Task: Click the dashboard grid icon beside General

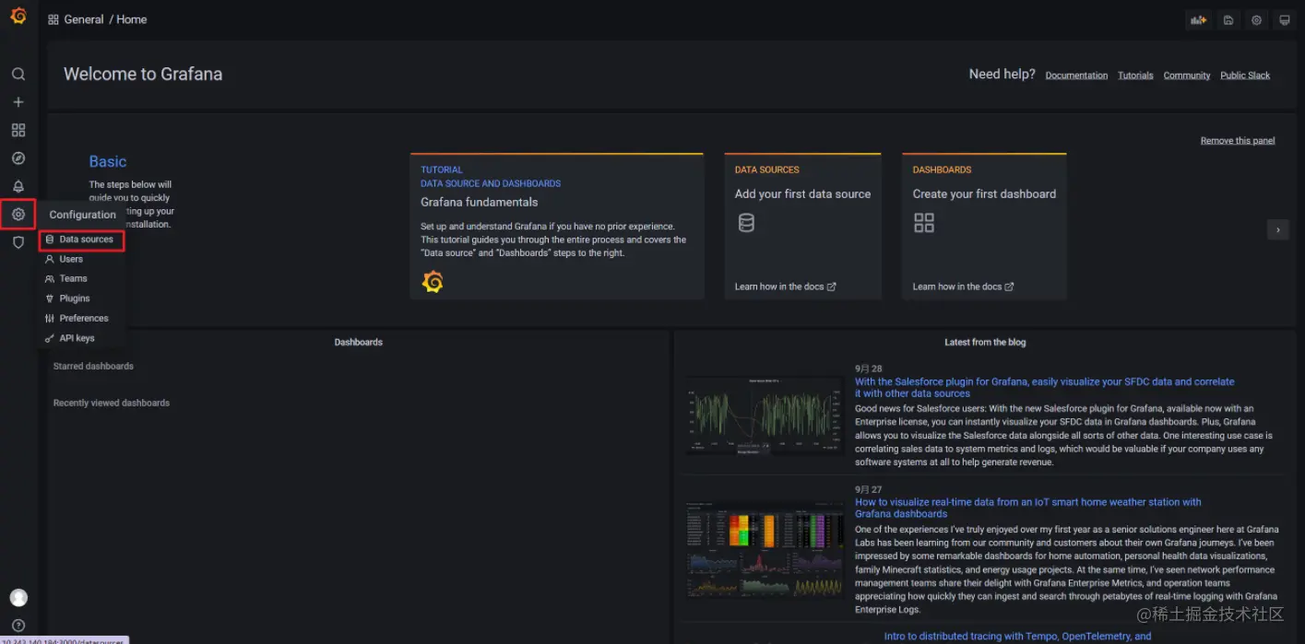Action: (x=53, y=19)
